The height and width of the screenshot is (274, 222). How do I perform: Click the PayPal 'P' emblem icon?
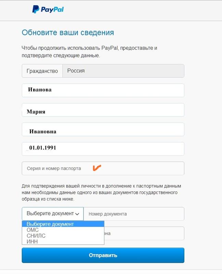click(36, 9)
